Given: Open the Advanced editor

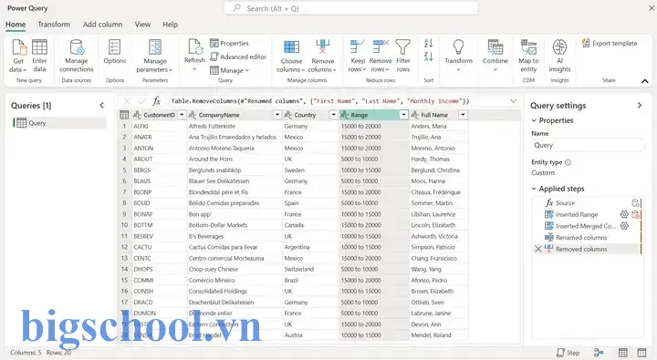Looking at the screenshot, I should (238, 57).
